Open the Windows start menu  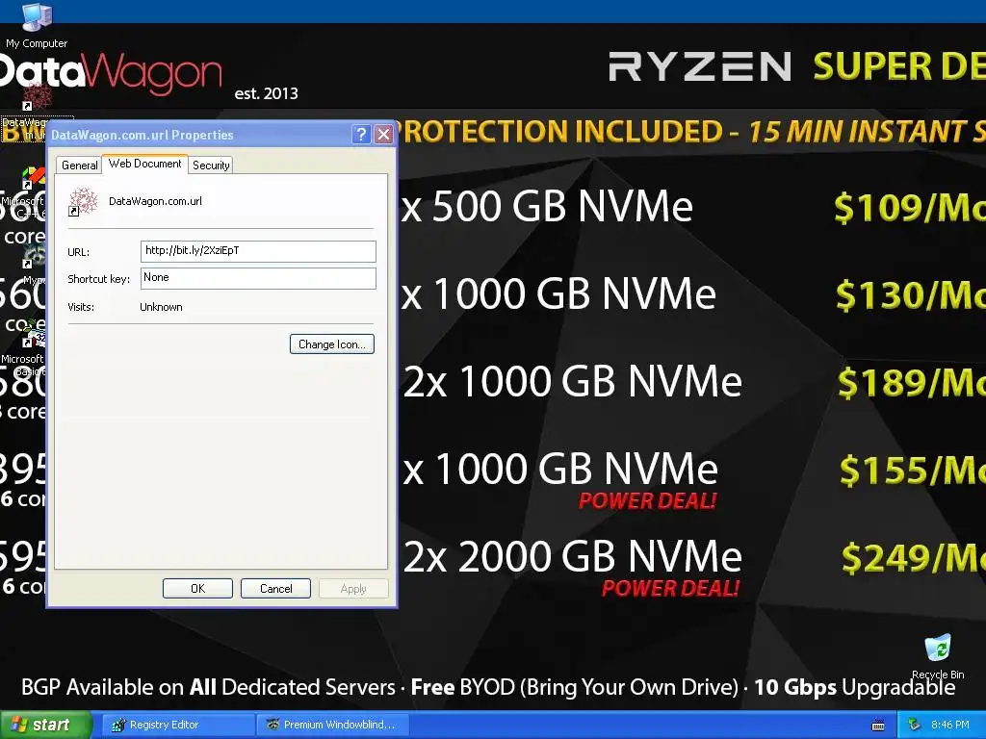point(45,725)
